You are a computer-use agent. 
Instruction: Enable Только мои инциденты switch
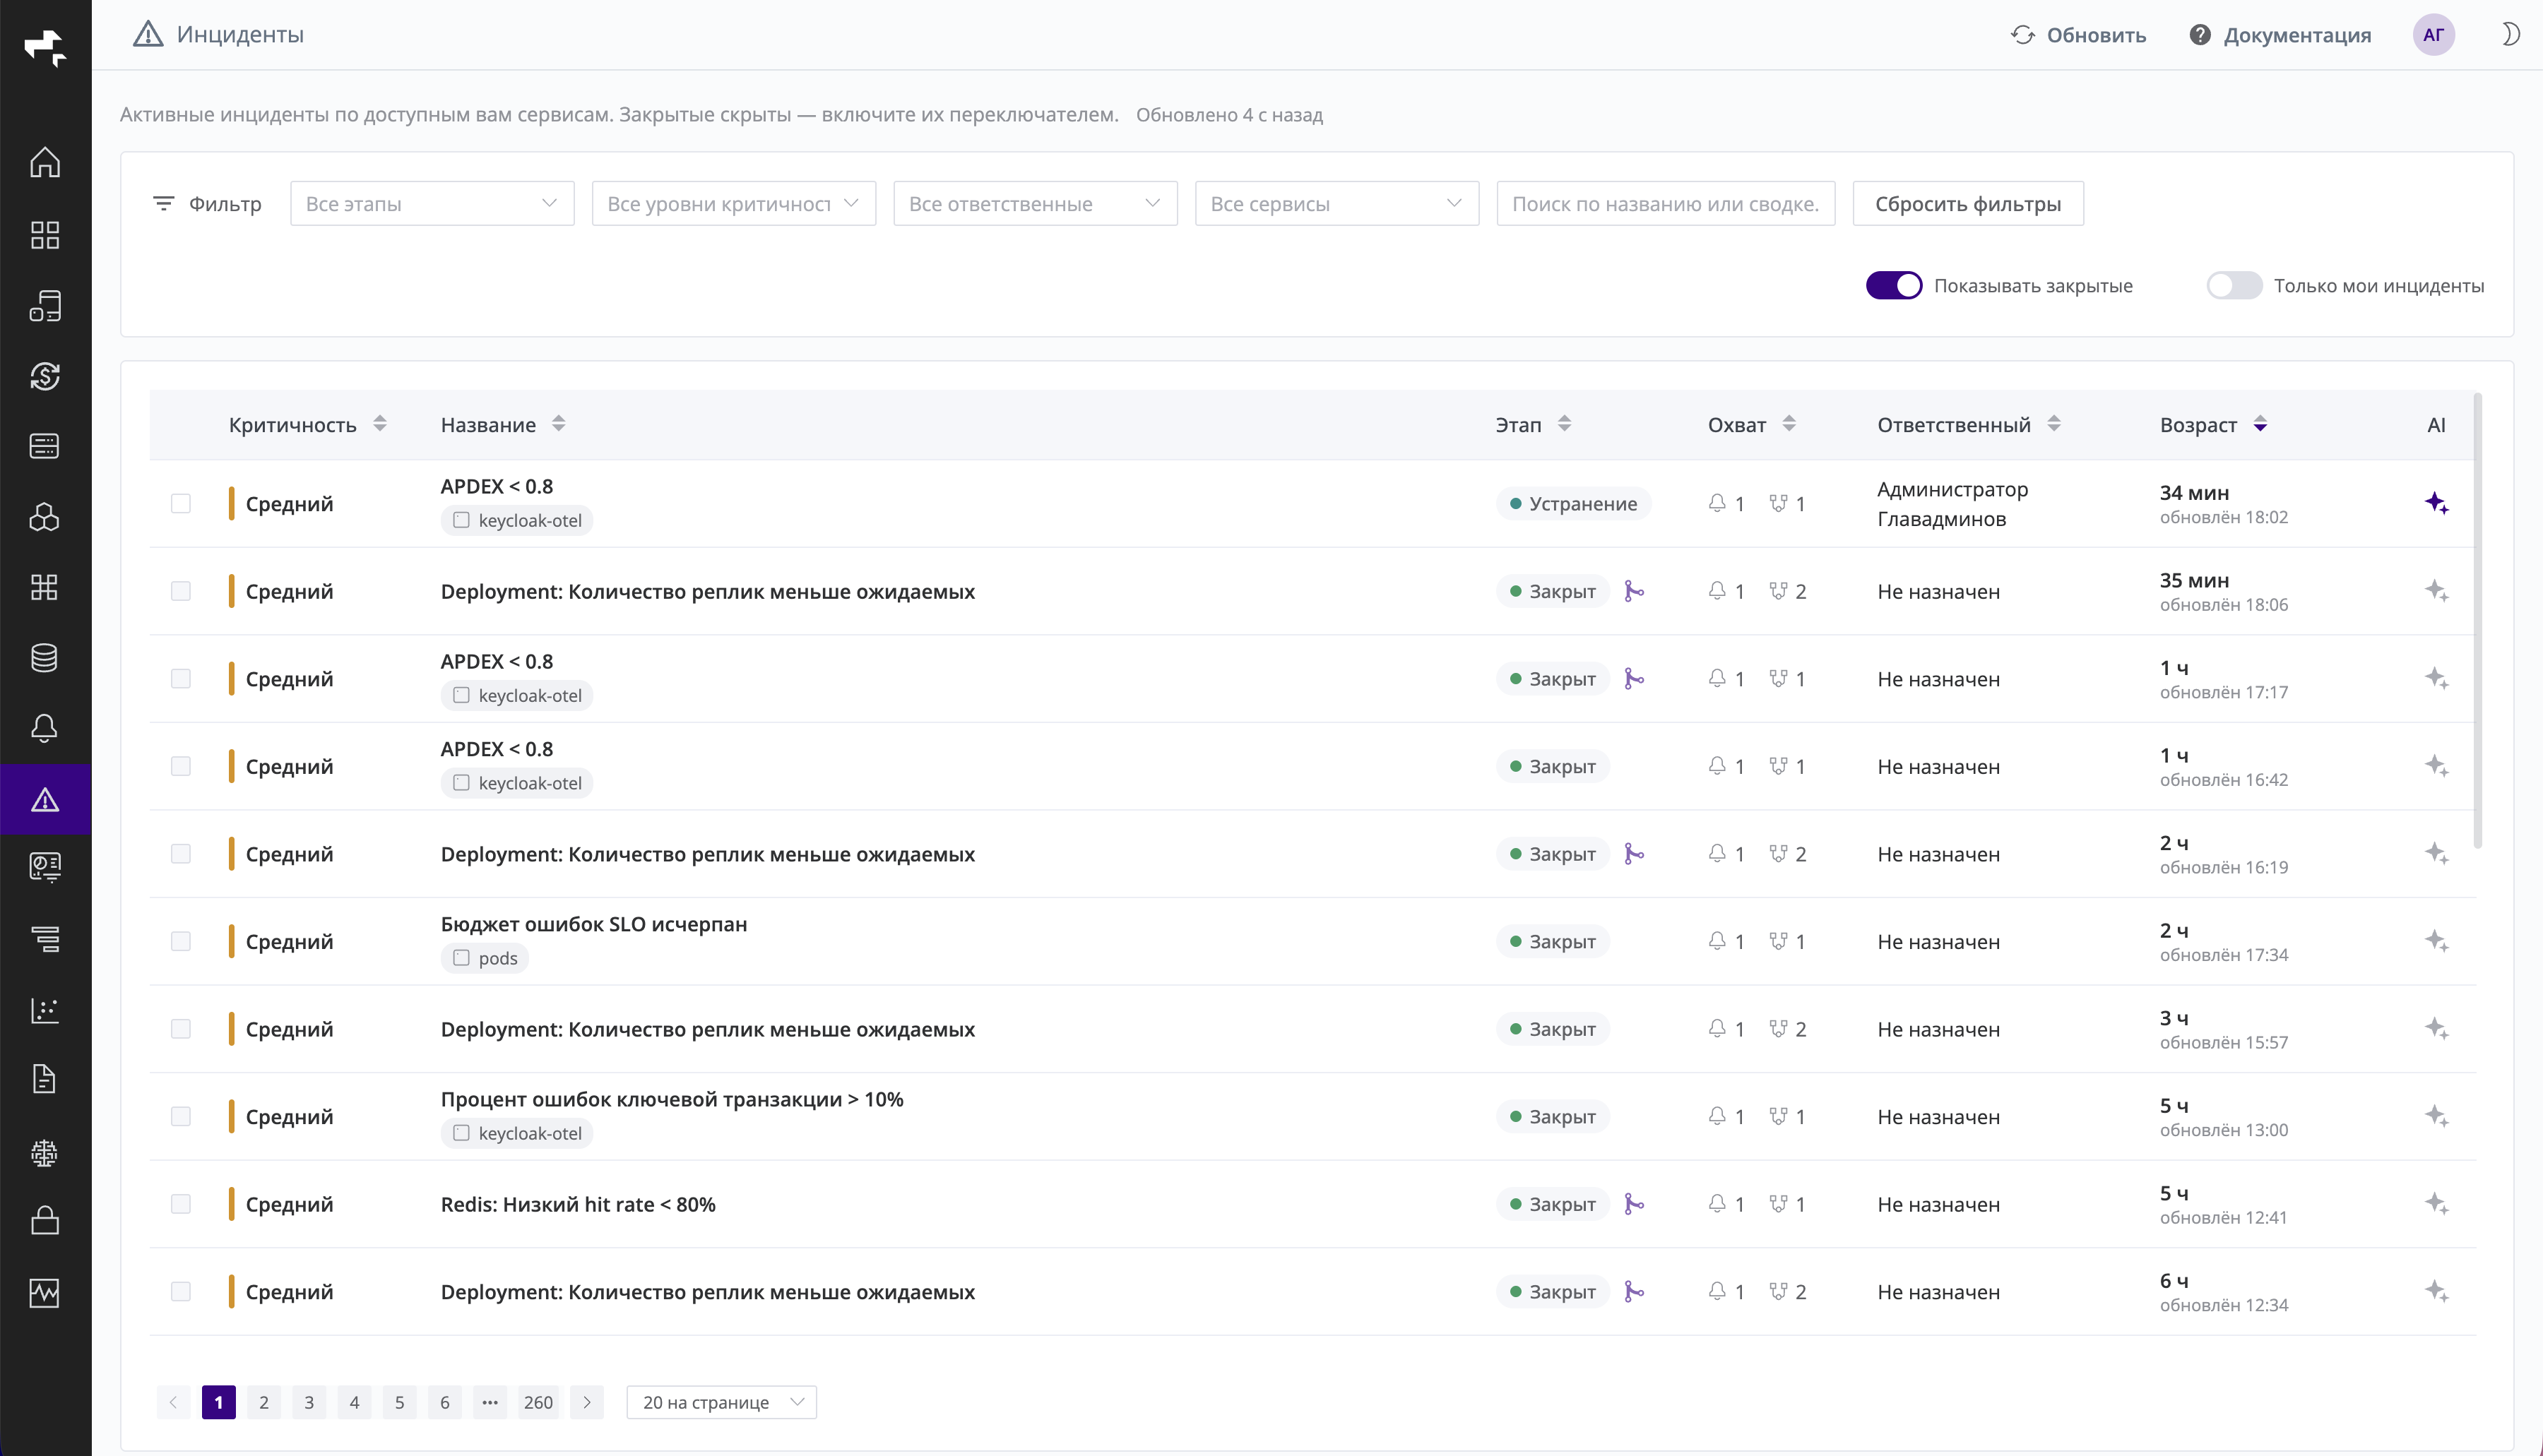pyautogui.click(x=2234, y=286)
